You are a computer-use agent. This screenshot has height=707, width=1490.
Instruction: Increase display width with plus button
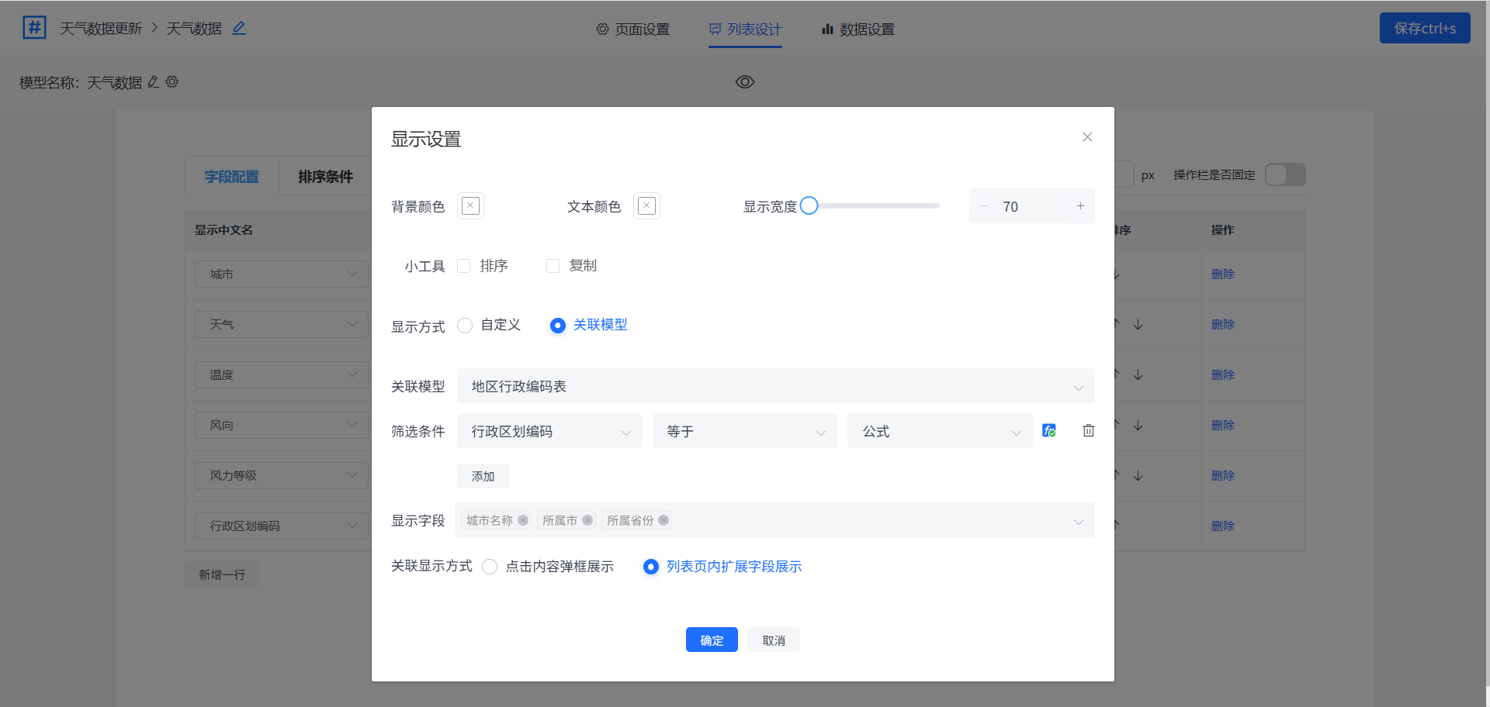(1080, 206)
